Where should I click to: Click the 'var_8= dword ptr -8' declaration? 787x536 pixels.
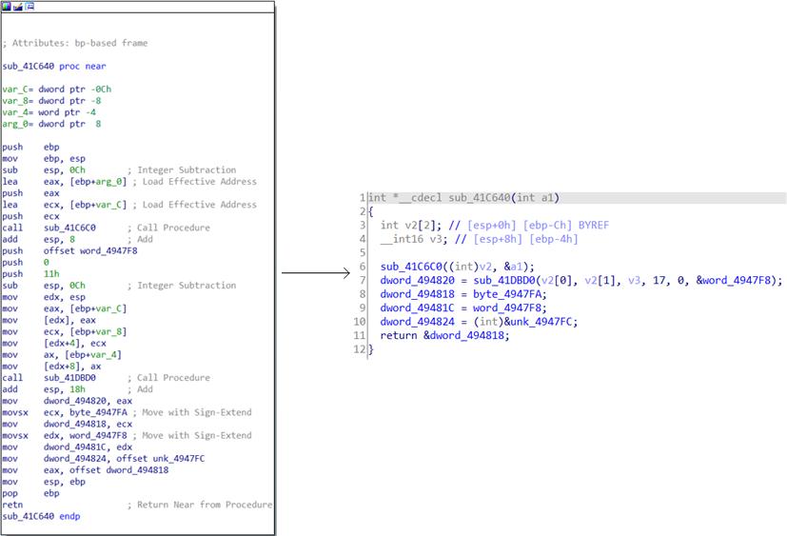51,101
